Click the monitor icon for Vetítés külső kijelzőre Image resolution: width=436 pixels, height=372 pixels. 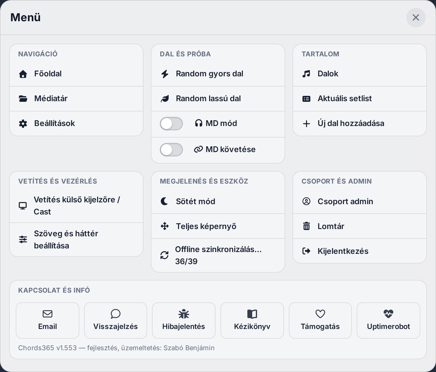click(x=23, y=206)
